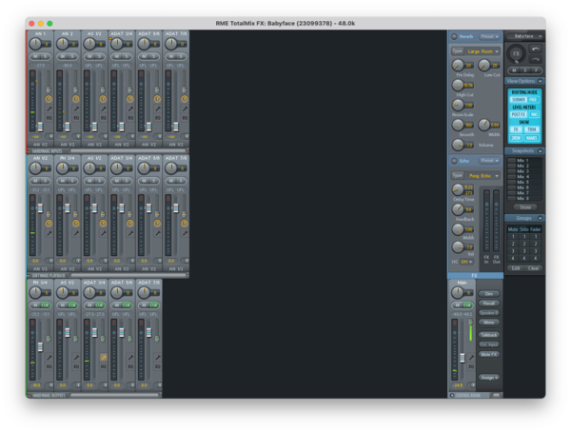The image size is (571, 432).
Task: Toggle 2ROW view option
Action: click(516, 138)
